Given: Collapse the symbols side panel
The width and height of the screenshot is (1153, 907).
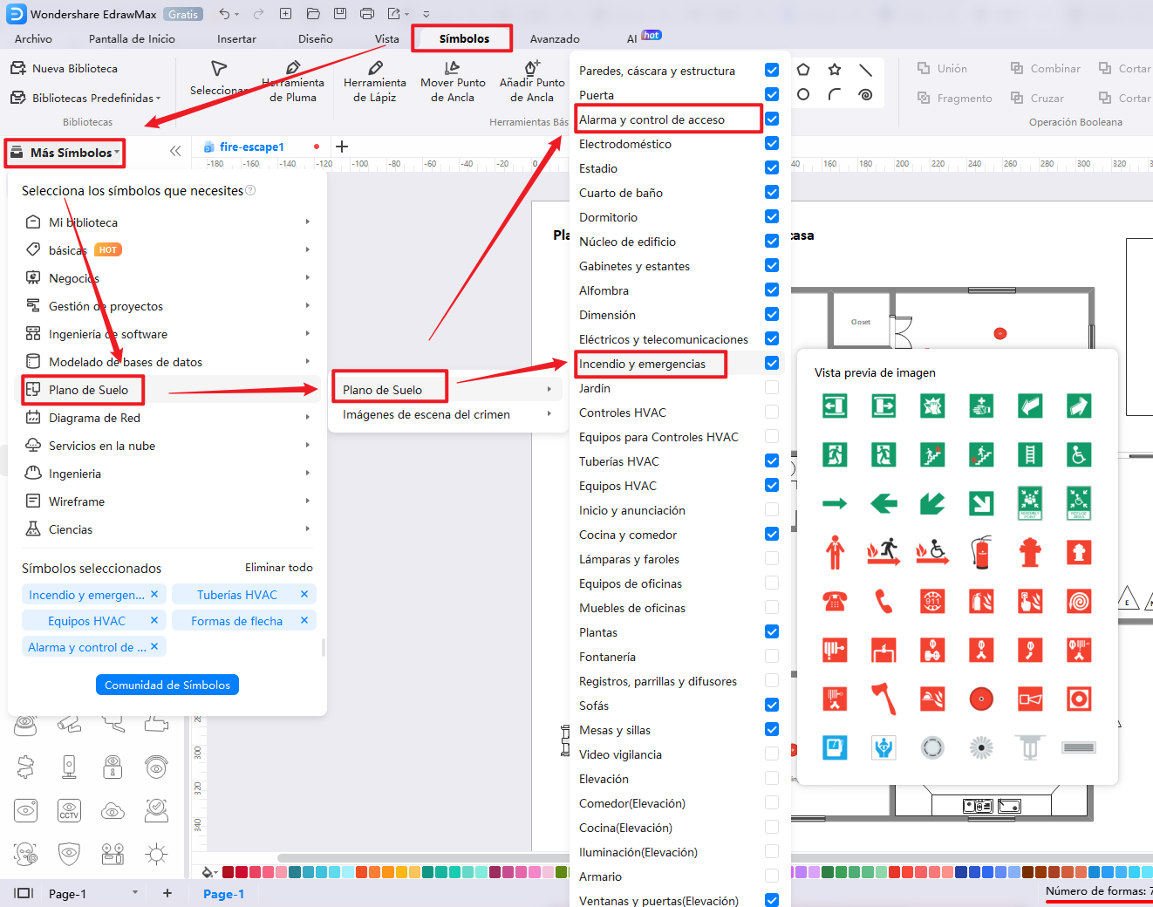Looking at the screenshot, I should 175,151.
